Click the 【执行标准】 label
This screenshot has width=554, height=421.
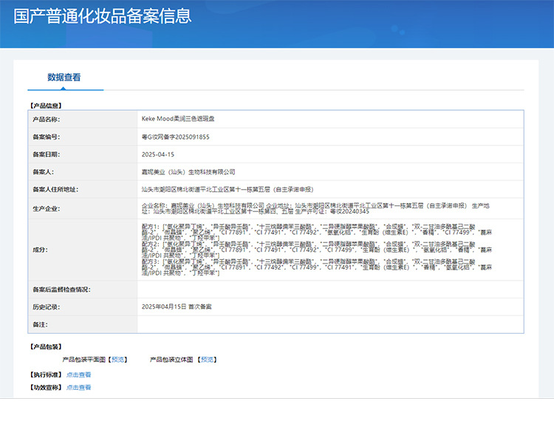click(46, 374)
